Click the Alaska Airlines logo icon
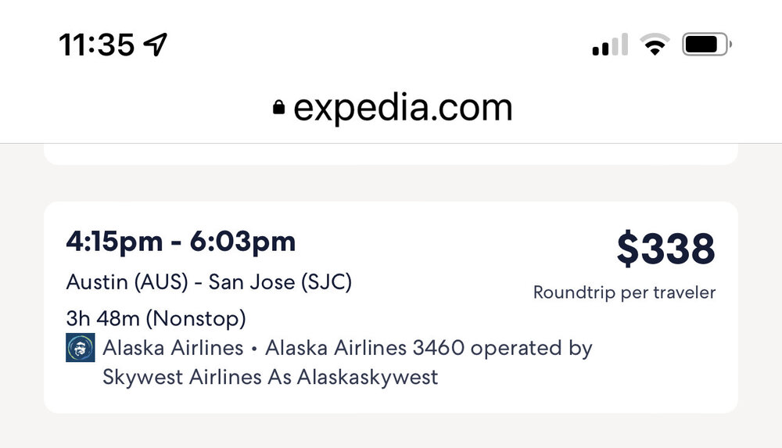Viewport: 782px width, 448px height. pyautogui.click(x=80, y=348)
